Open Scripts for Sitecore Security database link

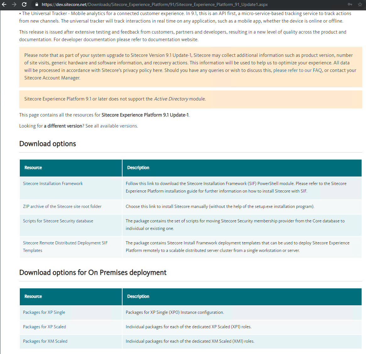[58, 221]
